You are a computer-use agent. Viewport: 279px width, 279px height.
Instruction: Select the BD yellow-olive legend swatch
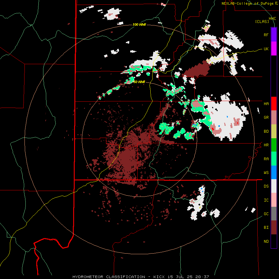274,131
